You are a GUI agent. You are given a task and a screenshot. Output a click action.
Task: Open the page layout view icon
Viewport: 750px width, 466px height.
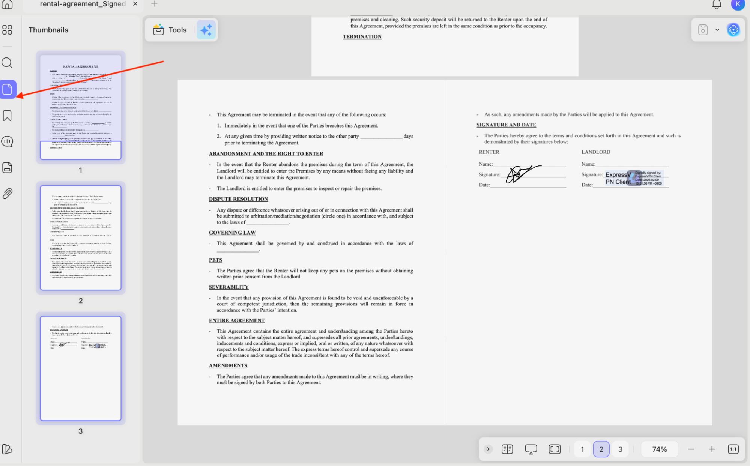[507, 449]
